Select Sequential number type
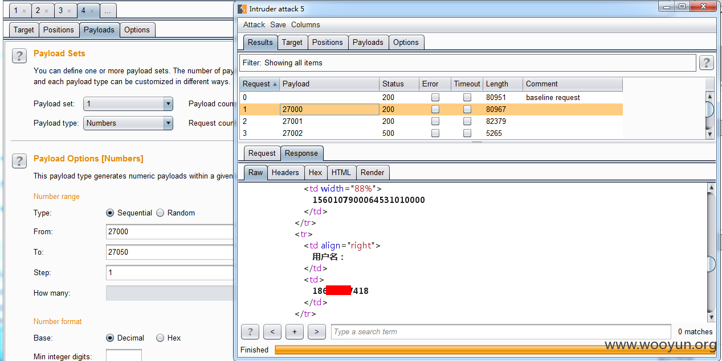Viewport: 722px width, 361px height. coord(110,213)
